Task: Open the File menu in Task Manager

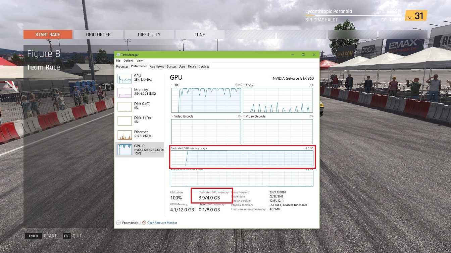Action: [x=118, y=61]
